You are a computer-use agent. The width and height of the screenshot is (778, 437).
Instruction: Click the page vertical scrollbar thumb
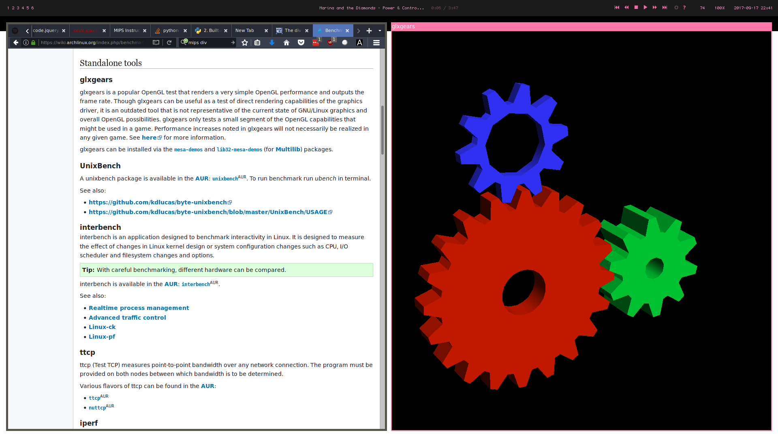382,129
